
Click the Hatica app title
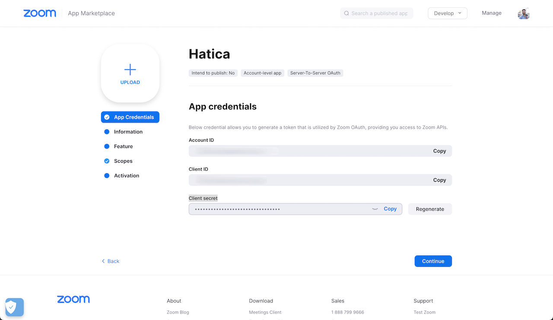[210, 54]
